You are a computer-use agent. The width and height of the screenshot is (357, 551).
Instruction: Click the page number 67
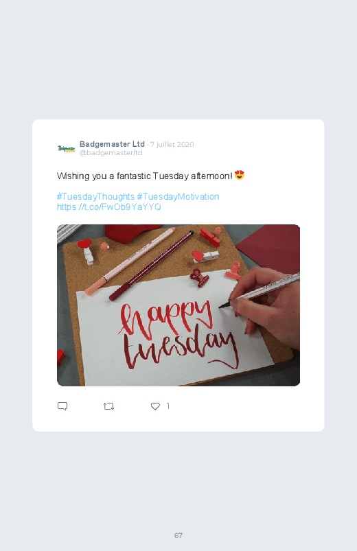[178, 535]
